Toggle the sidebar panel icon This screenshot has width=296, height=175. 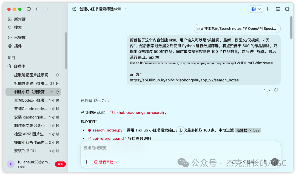coord(29,9)
